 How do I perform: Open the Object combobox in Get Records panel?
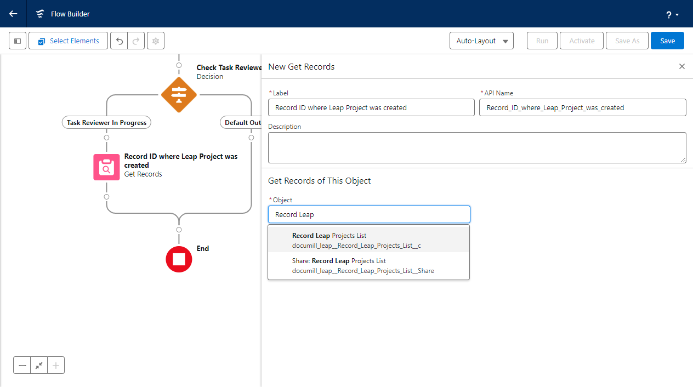pyautogui.click(x=368, y=214)
